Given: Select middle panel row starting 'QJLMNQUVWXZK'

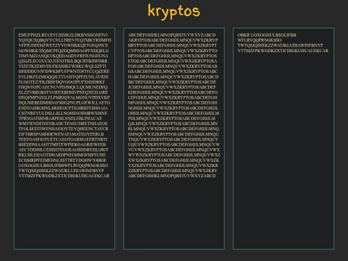Looking at the screenshot, I should (x=173, y=124).
